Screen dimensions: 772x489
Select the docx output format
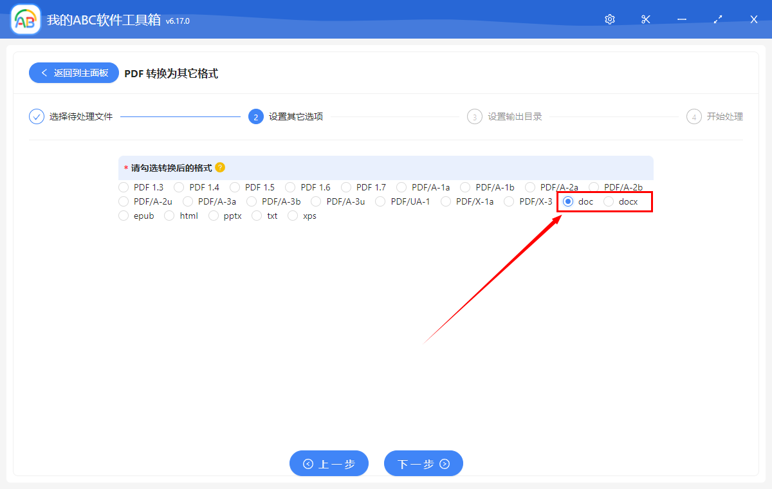tap(609, 201)
